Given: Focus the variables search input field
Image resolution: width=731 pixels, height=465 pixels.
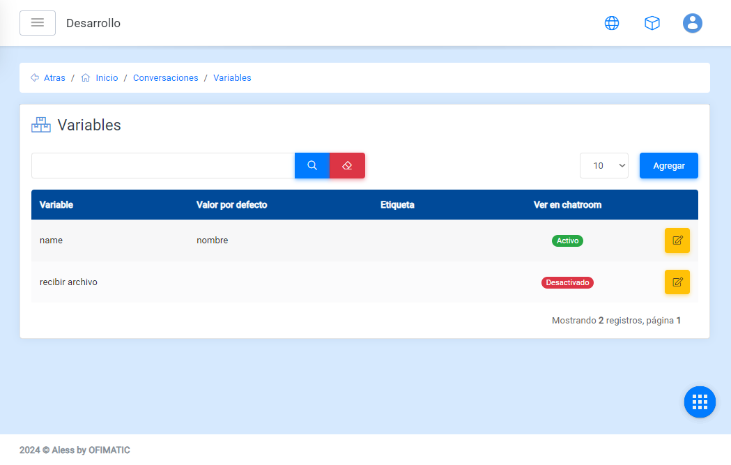Looking at the screenshot, I should point(163,166).
